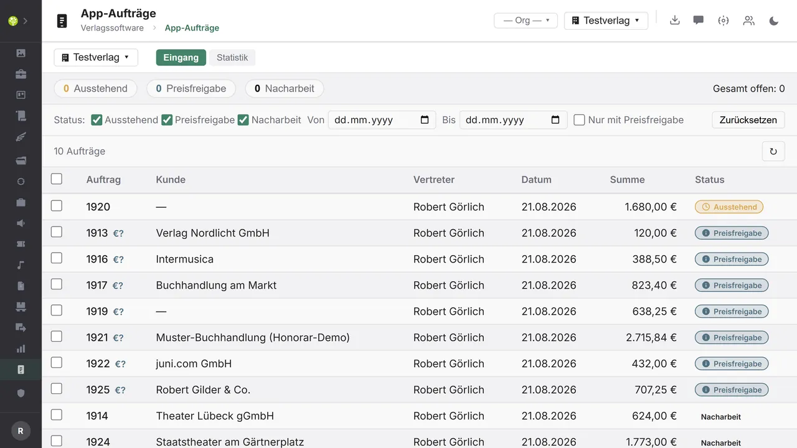
Task: Click the Ausstehend status badge
Action: coord(729,207)
